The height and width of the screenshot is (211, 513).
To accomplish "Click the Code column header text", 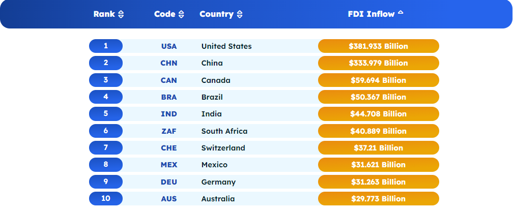I will 164,14.
